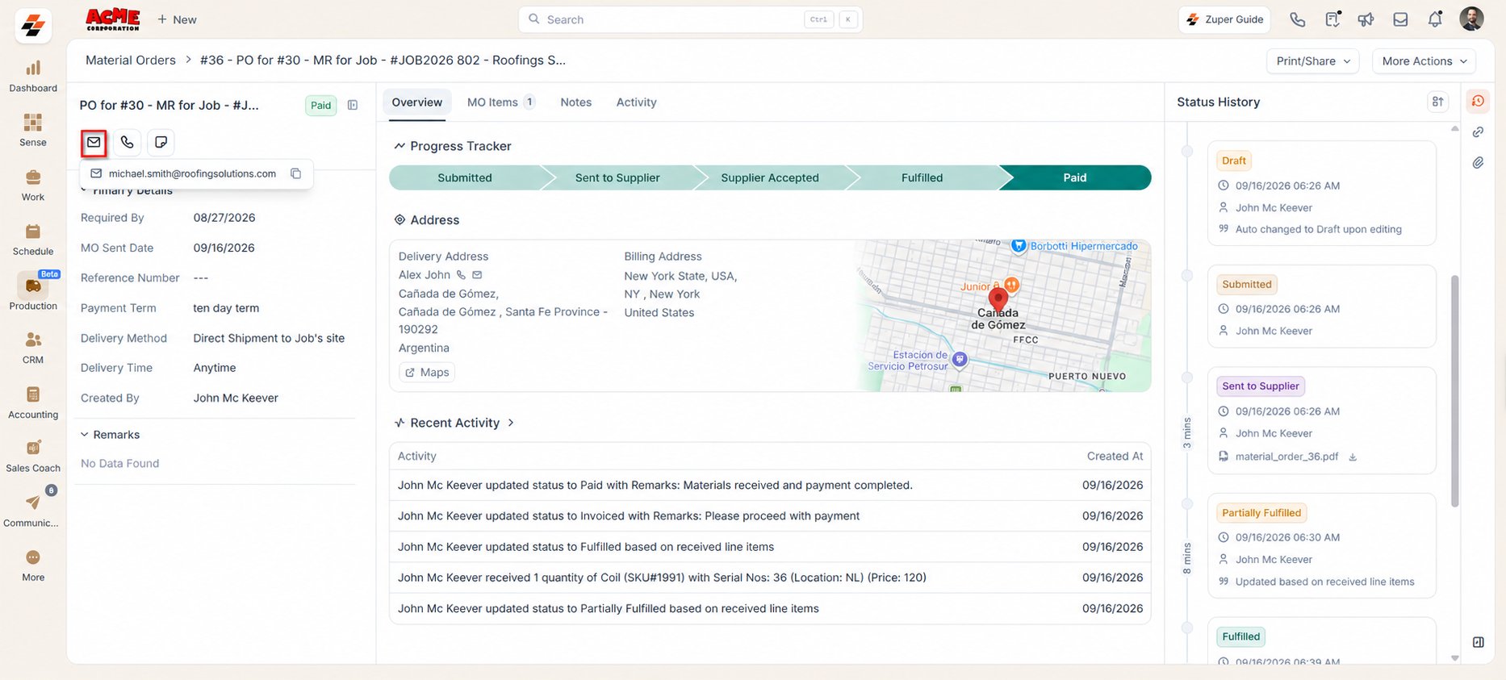Open CRM in sidebar
The height and width of the screenshot is (680, 1506).
pyautogui.click(x=33, y=348)
